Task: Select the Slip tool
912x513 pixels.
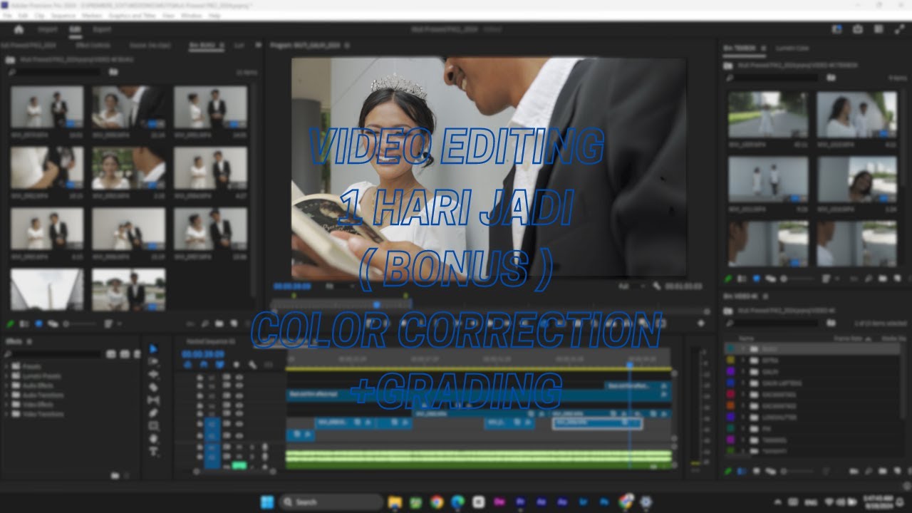Action: [153, 400]
